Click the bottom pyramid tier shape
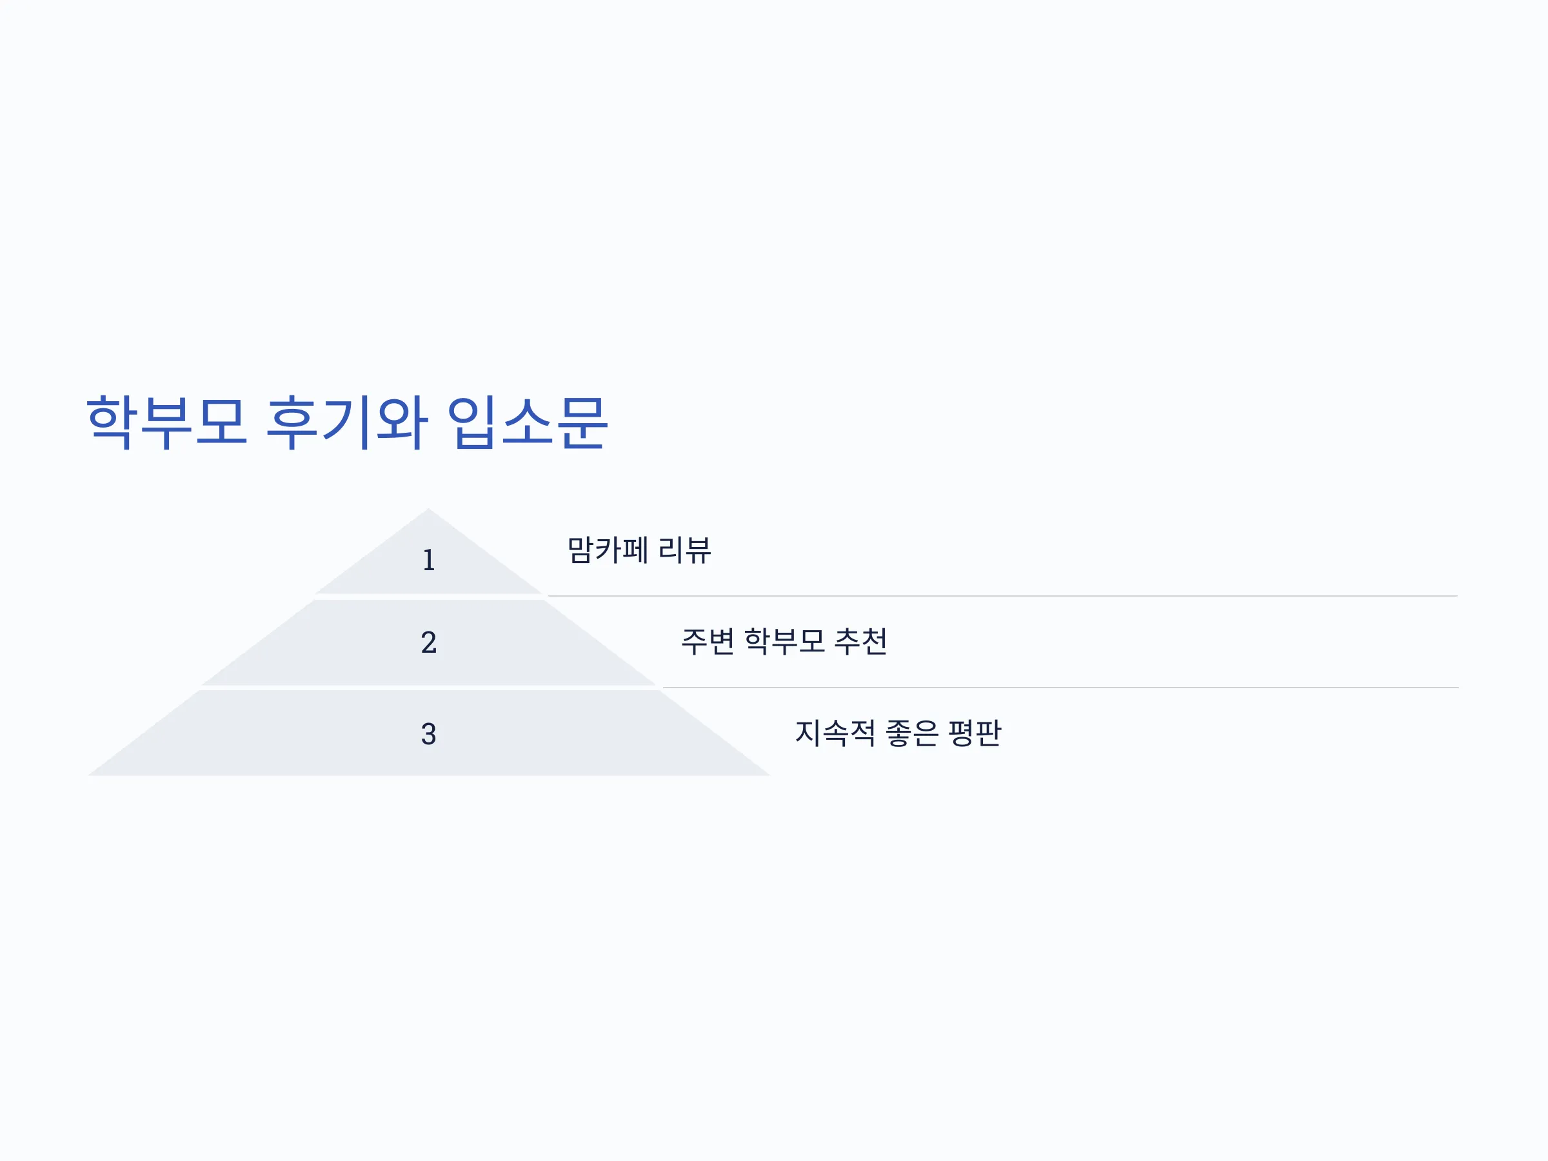This screenshot has height=1161, width=1548. (x=428, y=733)
